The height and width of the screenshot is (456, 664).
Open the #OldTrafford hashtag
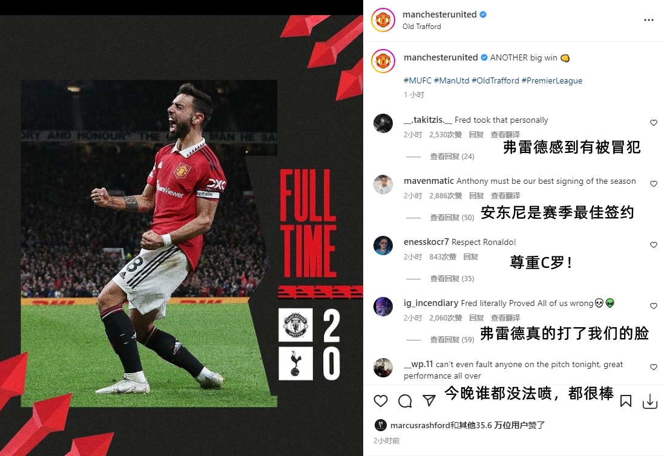(495, 80)
